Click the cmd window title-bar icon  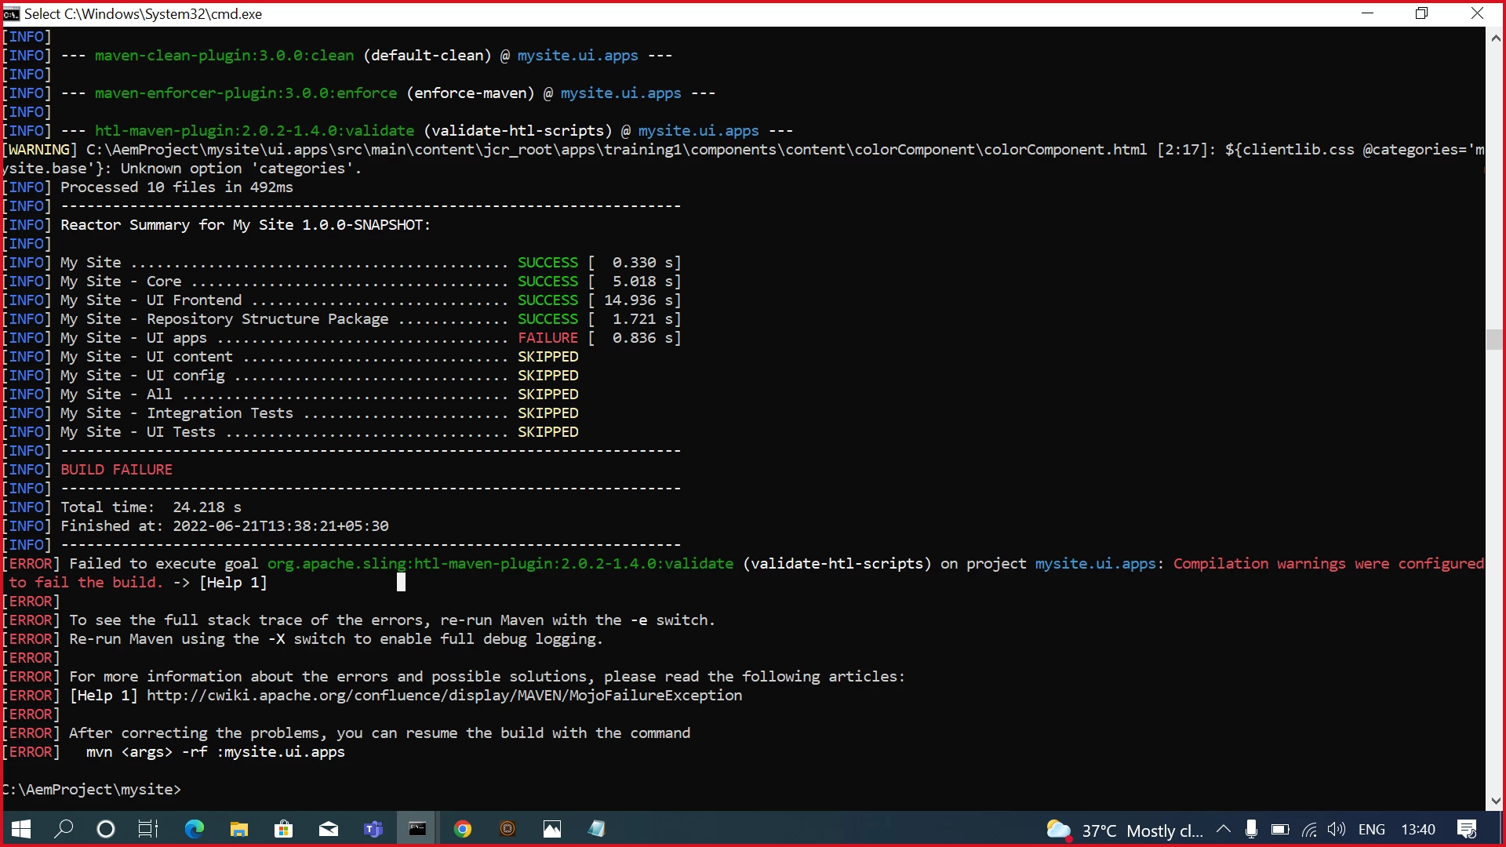pos(11,13)
